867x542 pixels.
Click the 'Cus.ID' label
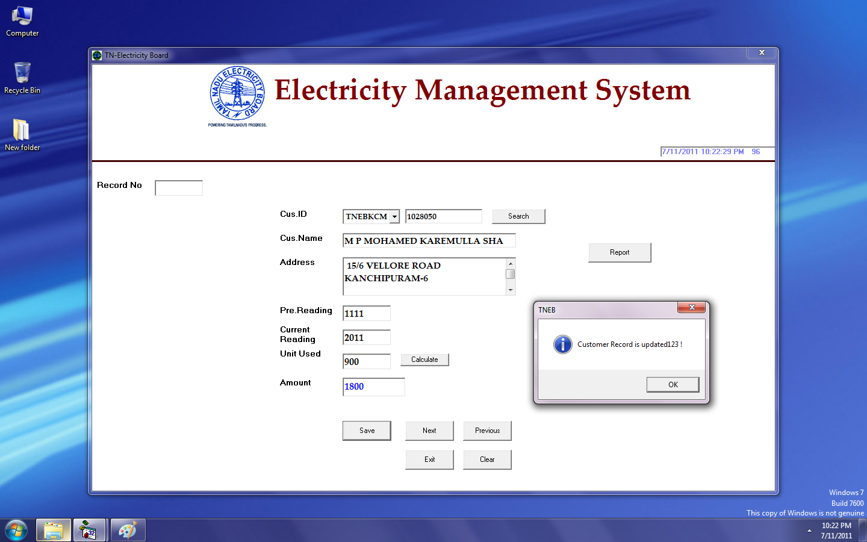[x=293, y=214]
